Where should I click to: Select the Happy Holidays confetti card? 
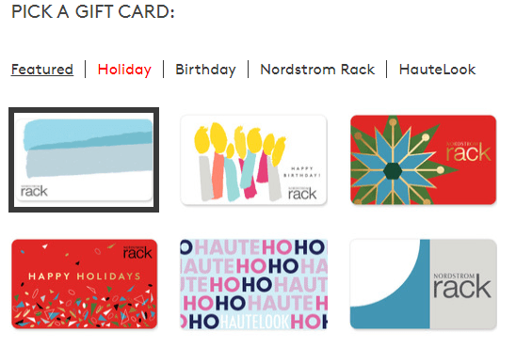[84, 284]
